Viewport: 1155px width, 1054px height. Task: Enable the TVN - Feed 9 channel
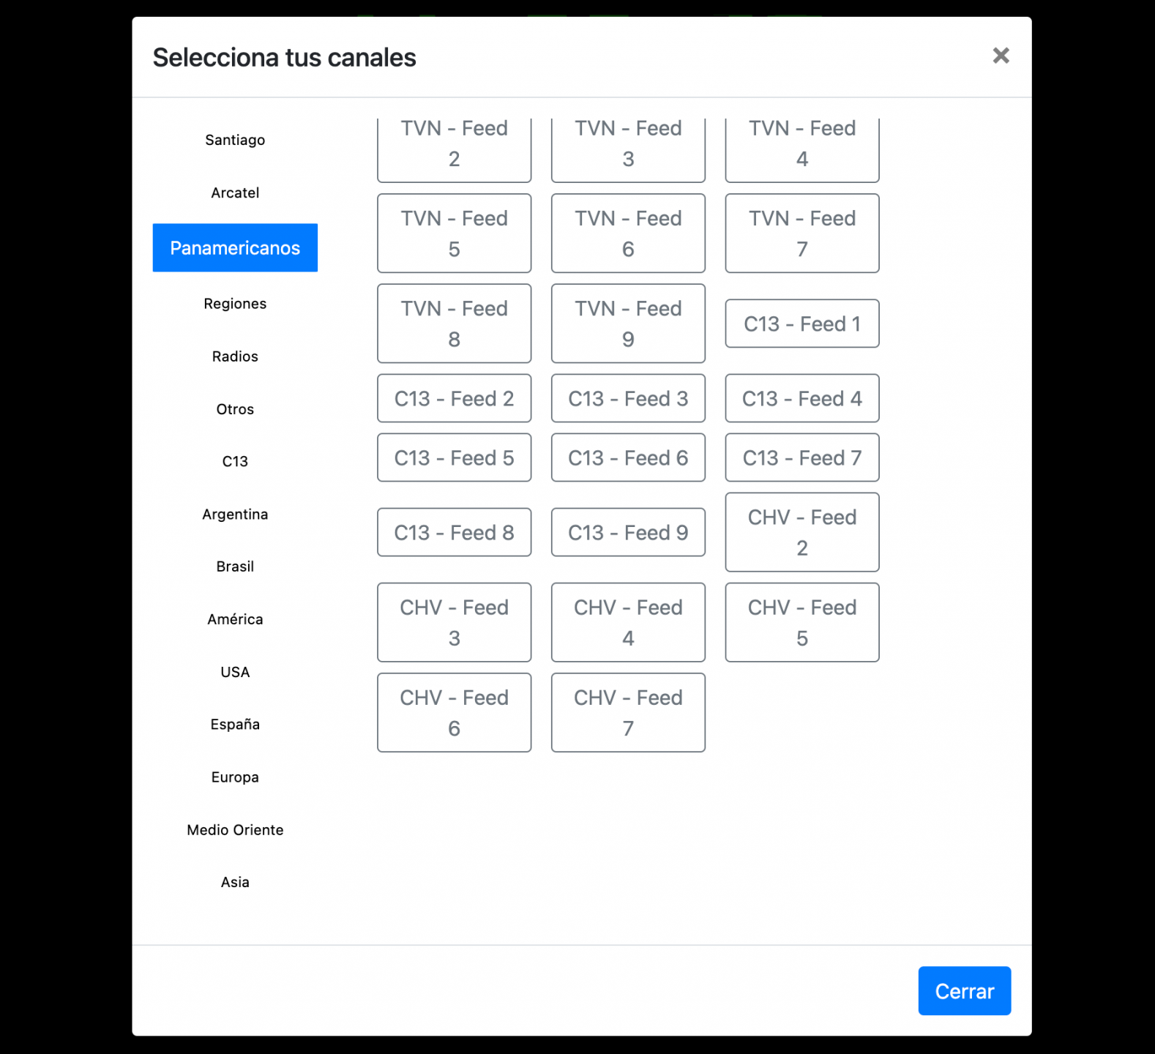[x=628, y=324]
